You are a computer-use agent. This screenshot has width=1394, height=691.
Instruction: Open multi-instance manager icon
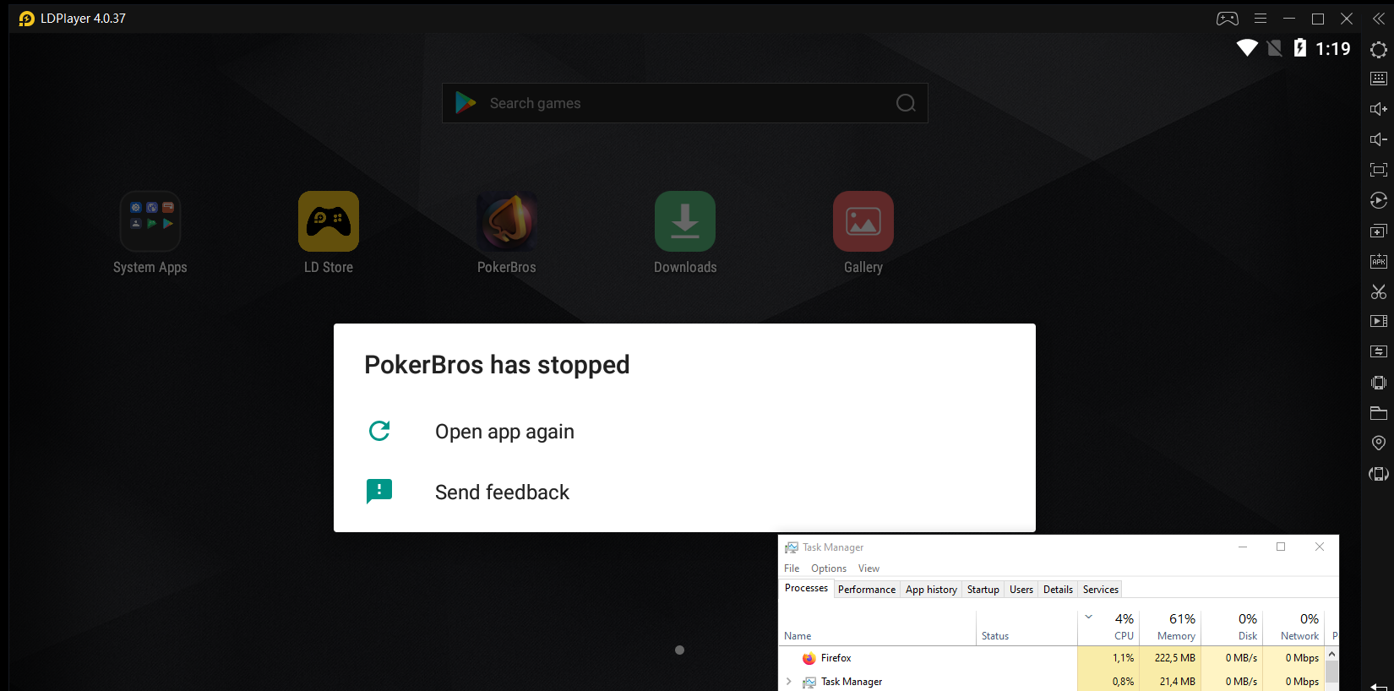pyautogui.click(x=1378, y=231)
